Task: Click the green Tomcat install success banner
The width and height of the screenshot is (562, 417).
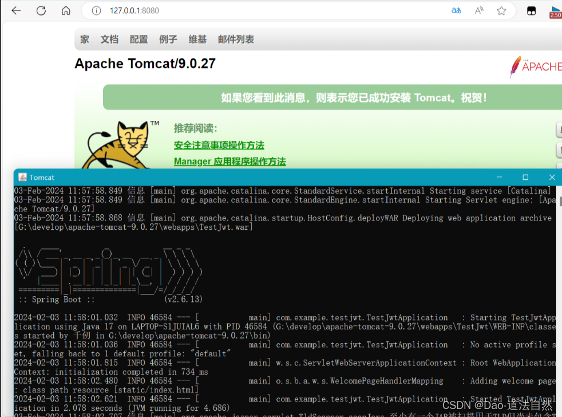Action: pos(333,97)
